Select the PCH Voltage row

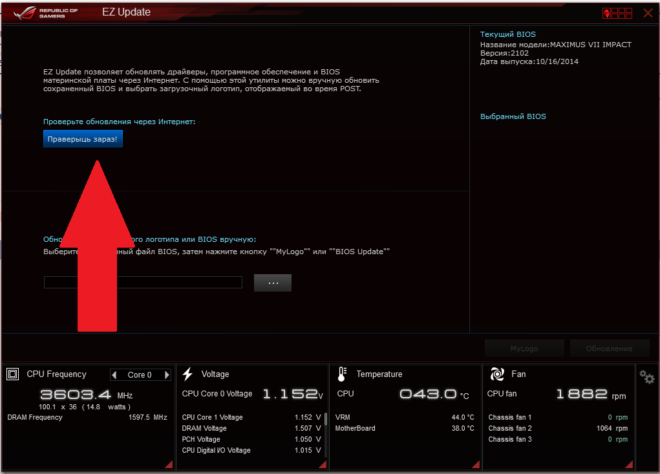click(x=251, y=439)
